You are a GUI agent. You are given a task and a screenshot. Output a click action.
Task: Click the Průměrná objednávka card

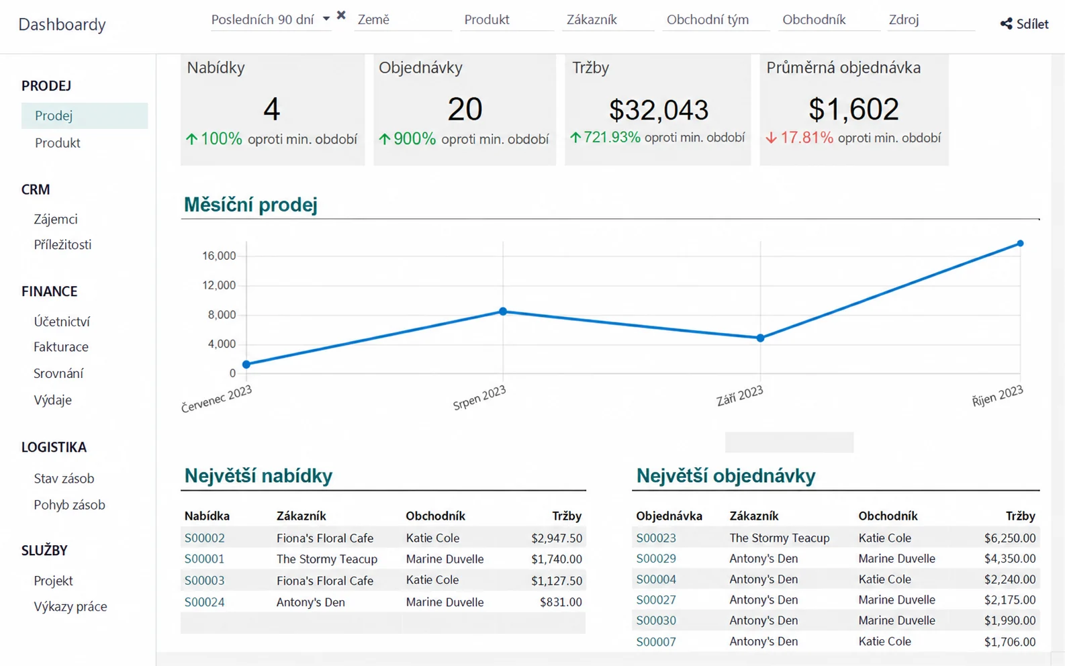854,110
